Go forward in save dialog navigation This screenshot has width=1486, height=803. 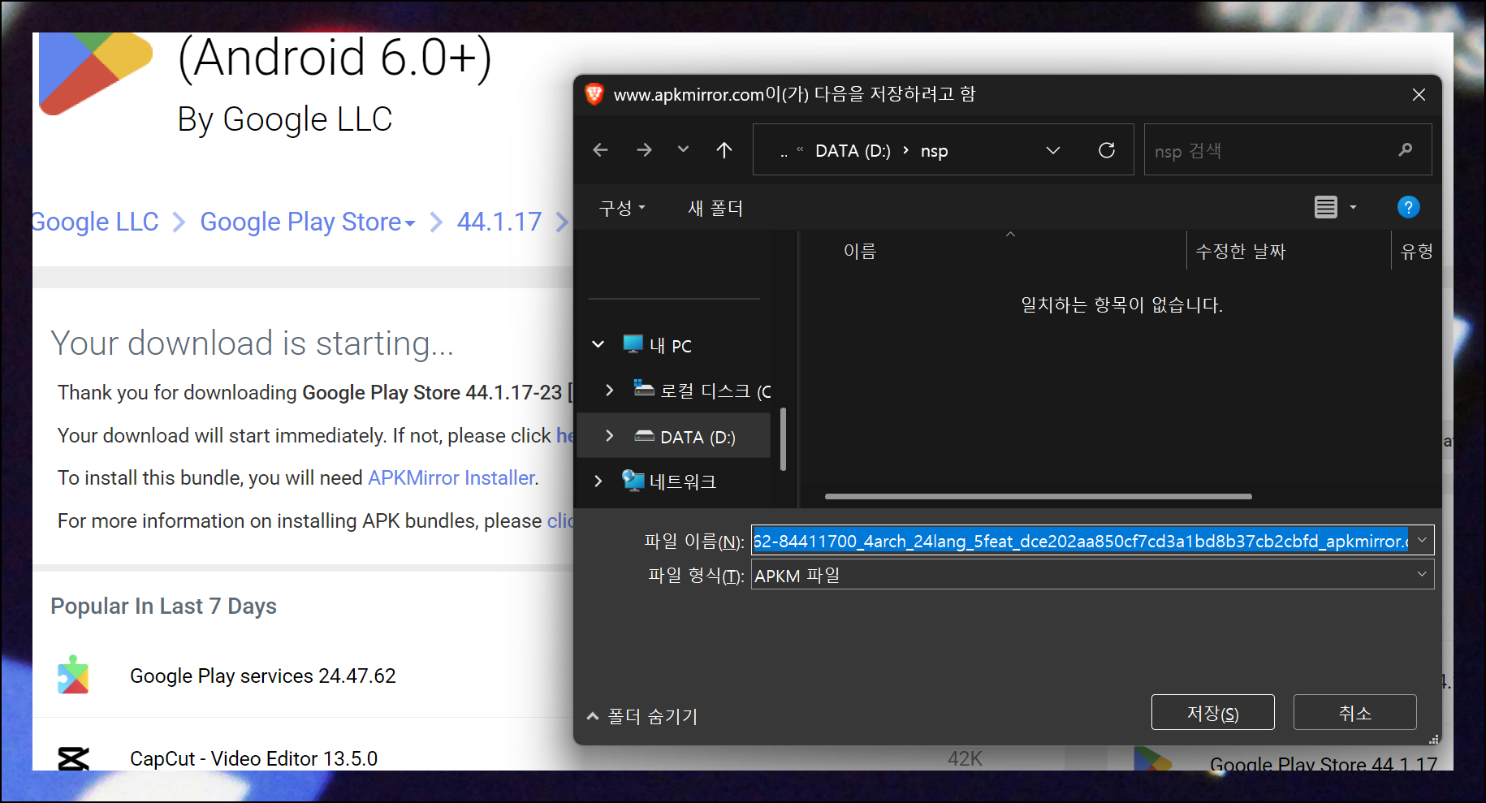pyautogui.click(x=644, y=150)
